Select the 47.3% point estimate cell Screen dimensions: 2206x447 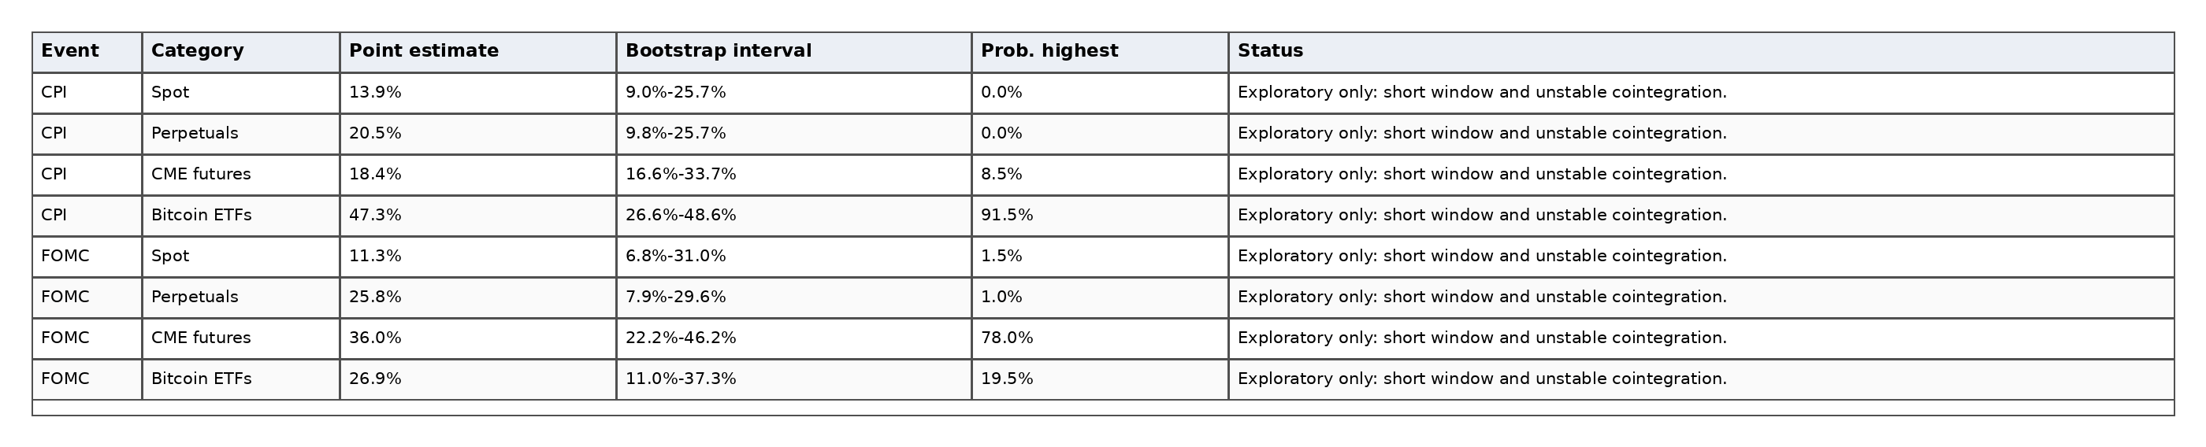coord(478,216)
